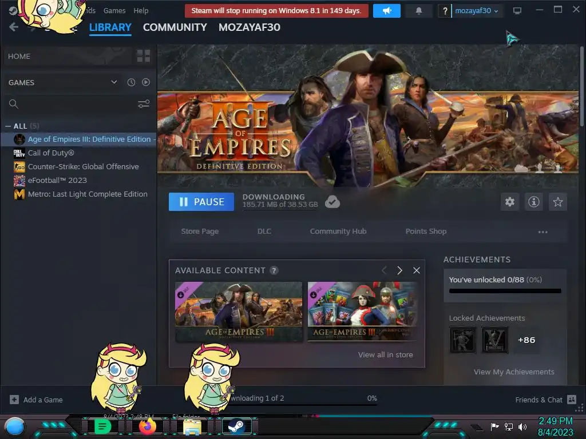Image resolution: width=586 pixels, height=439 pixels.
Task: Open Steam from the taskbar
Action: [236, 426]
